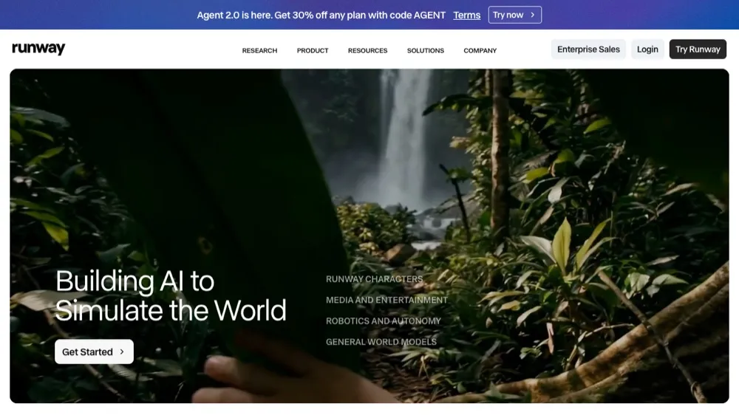Image resolution: width=739 pixels, height=415 pixels.
Task: Open the Company menu
Action: 480,50
